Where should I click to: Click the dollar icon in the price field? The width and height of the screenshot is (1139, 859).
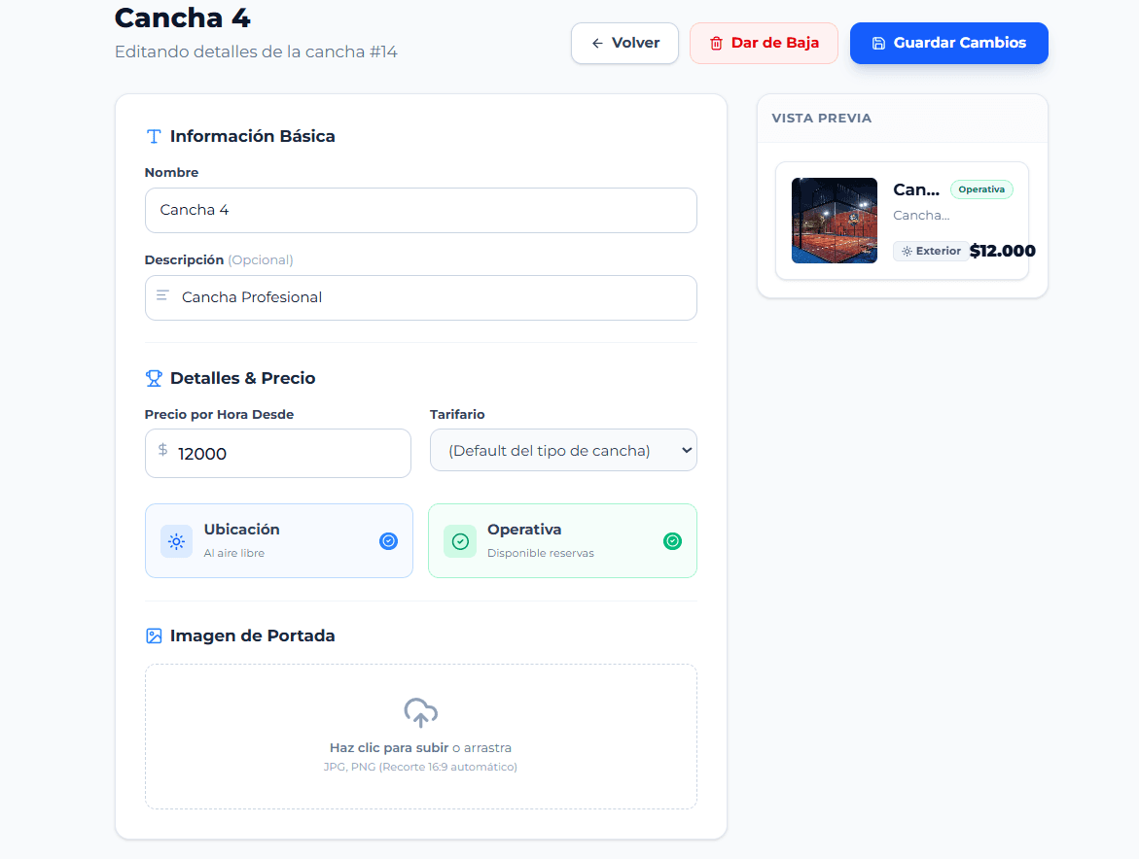(162, 450)
